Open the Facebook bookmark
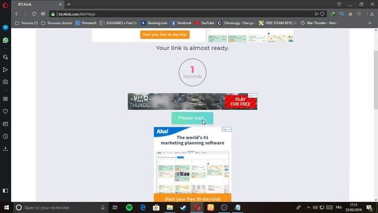Viewport: 378px width, 213px height. pos(181,23)
